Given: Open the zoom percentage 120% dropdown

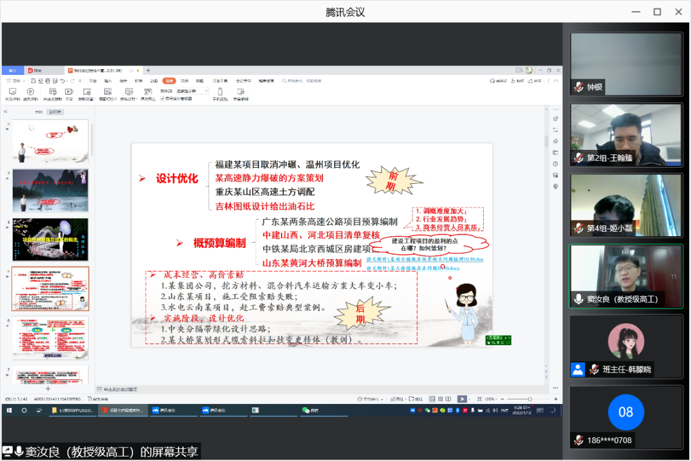Looking at the screenshot, I should [491, 399].
